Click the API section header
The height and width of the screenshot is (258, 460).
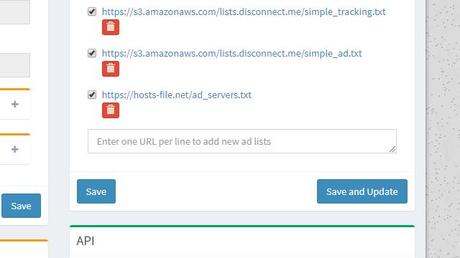click(x=86, y=241)
